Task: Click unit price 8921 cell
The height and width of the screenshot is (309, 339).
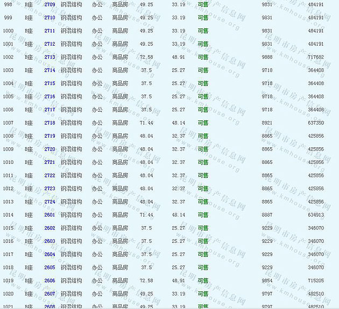Action: click(x=267, y=123)
